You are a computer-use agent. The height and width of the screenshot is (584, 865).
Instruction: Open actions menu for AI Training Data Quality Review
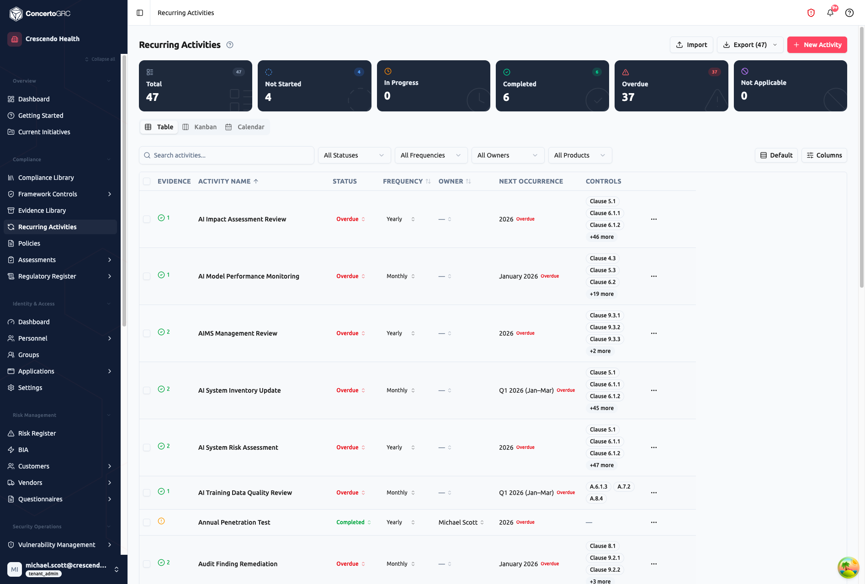point(654,493)
